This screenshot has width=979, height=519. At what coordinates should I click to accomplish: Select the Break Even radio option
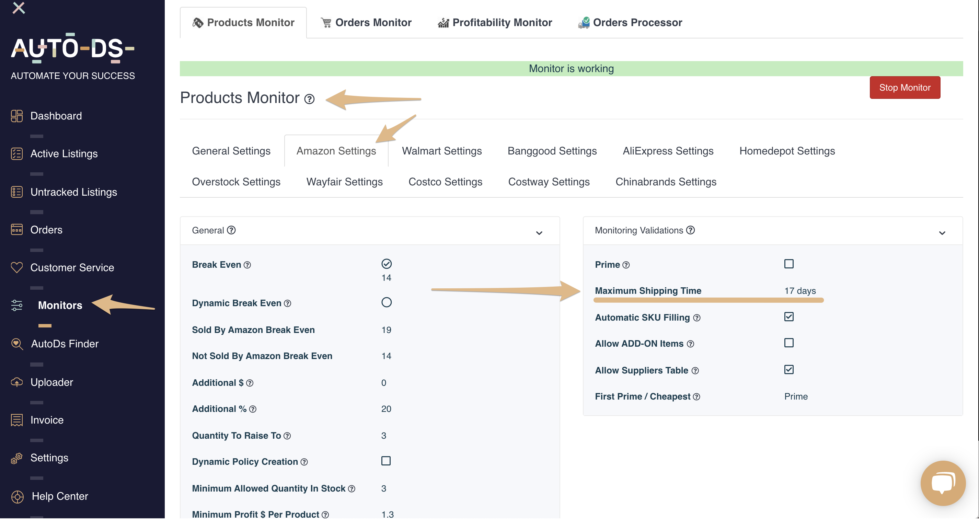(386, 264)
